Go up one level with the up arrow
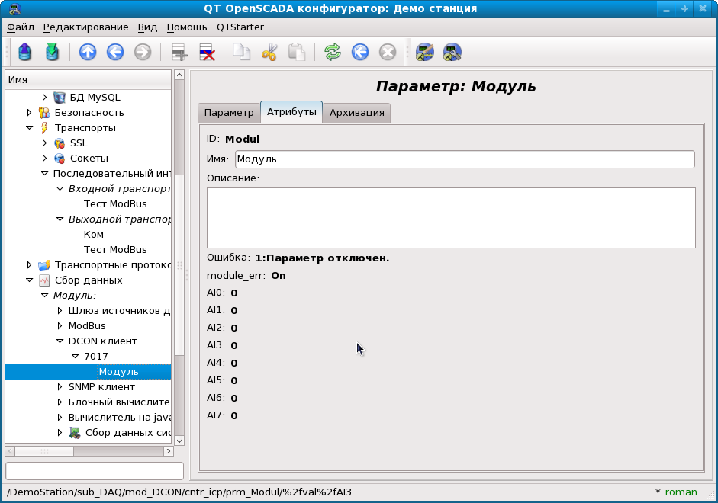Screen dimensions: 718x503 click(88, 52)
